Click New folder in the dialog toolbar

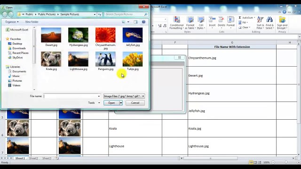tap(32, 22)
